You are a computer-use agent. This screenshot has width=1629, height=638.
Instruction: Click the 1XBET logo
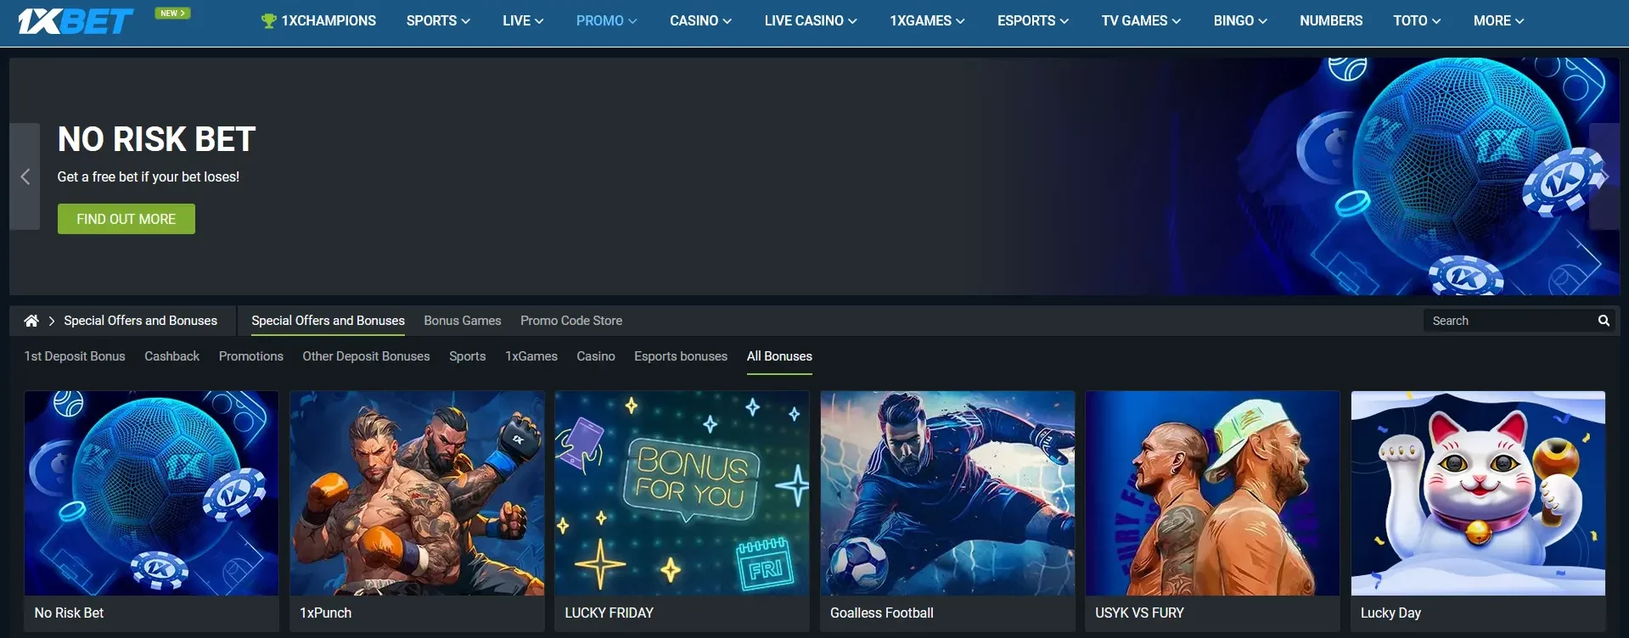[x=76, y=20]
